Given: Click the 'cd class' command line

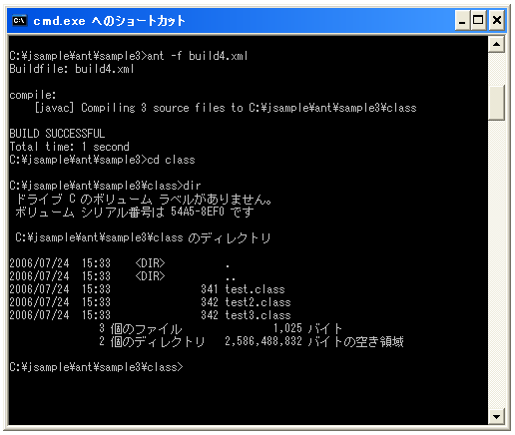Looking at the screenshot, I should 102,160.
